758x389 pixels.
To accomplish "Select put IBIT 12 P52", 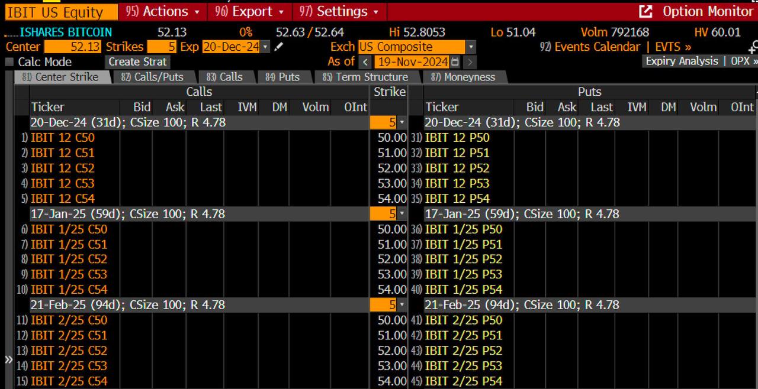I will click(x=457, y=168).
